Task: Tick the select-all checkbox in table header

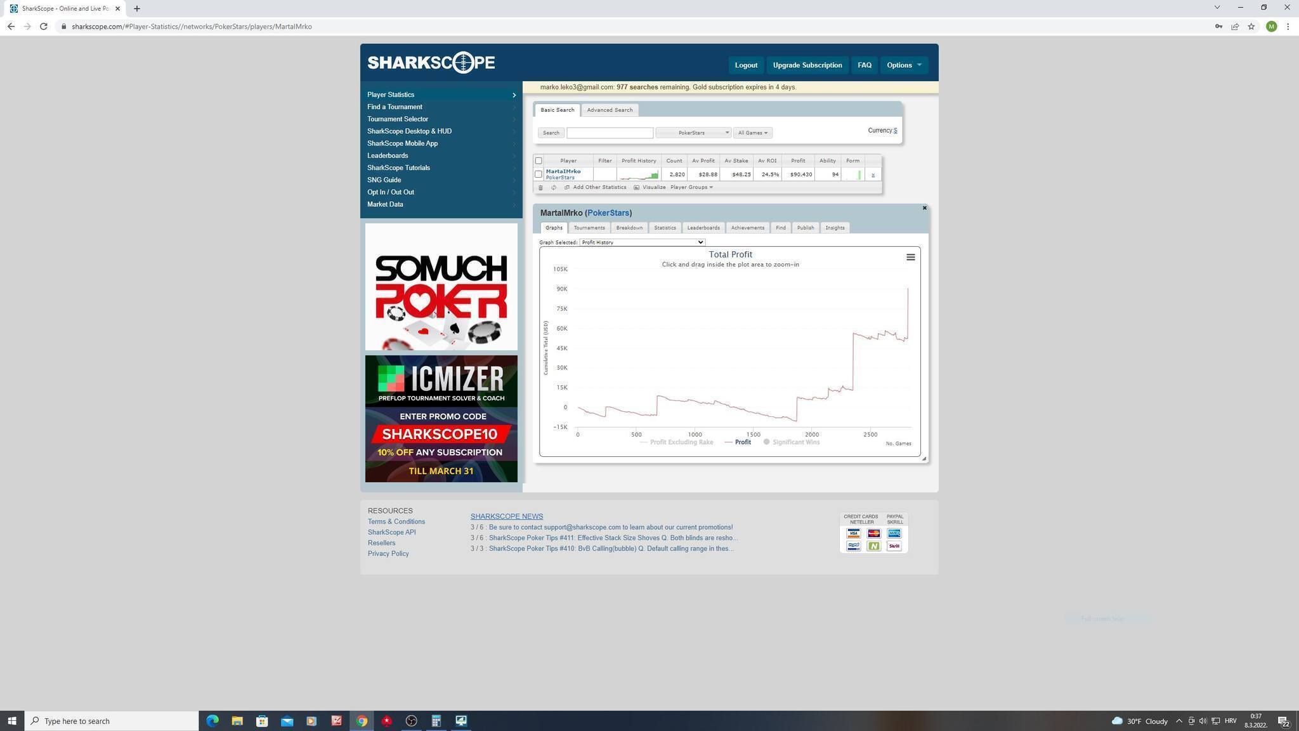Action: tap(539, 161)
